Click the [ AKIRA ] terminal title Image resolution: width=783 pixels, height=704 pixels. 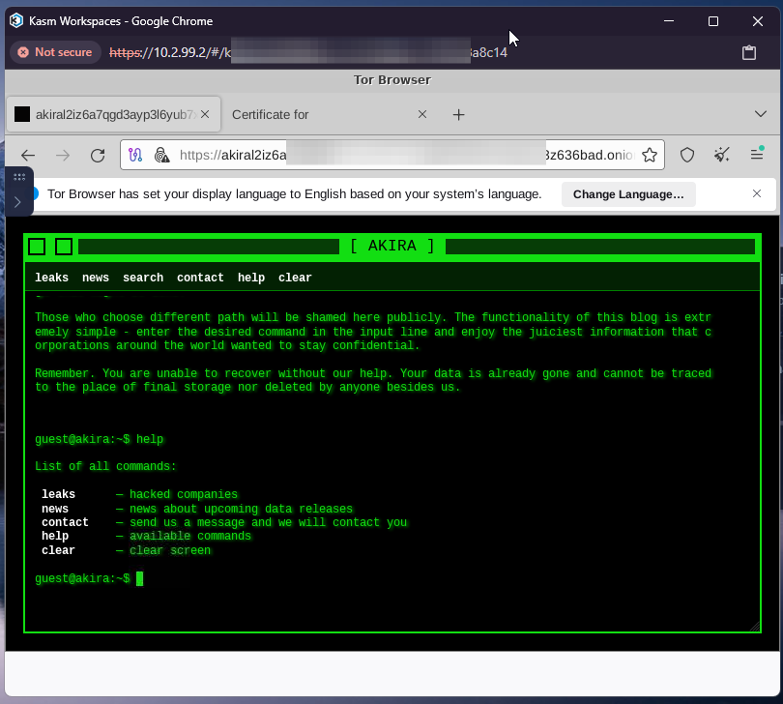(392, 246)
